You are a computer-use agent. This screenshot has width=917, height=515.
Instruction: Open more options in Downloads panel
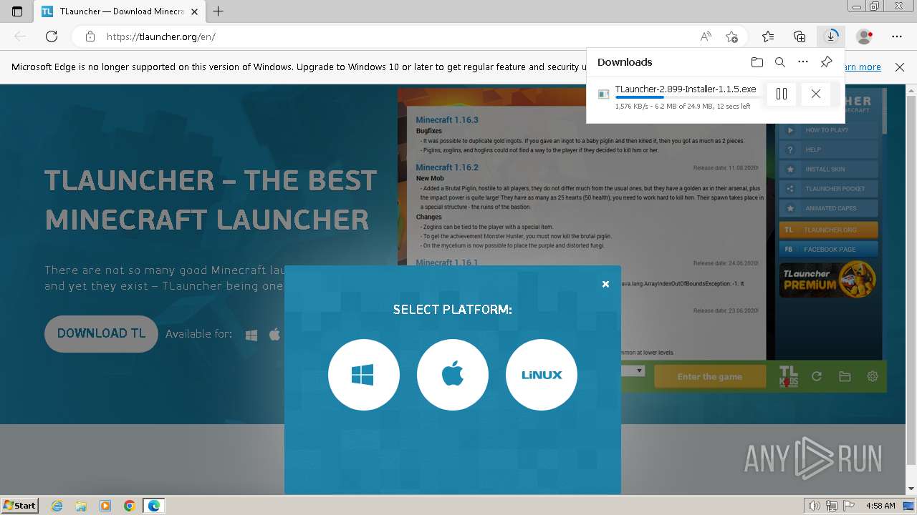coord(803,62)
